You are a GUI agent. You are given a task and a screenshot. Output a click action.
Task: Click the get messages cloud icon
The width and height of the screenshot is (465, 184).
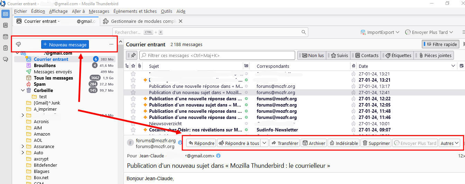19,44
